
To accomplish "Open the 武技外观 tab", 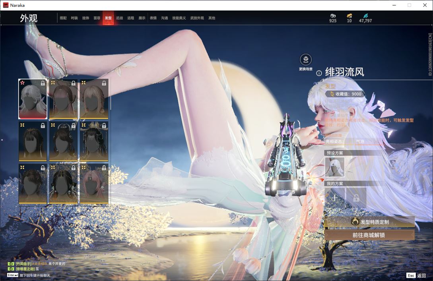I will coord(197,18).
